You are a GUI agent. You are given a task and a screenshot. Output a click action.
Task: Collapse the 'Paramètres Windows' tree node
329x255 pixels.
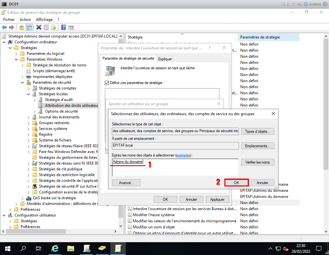click(x=16, y=59)
